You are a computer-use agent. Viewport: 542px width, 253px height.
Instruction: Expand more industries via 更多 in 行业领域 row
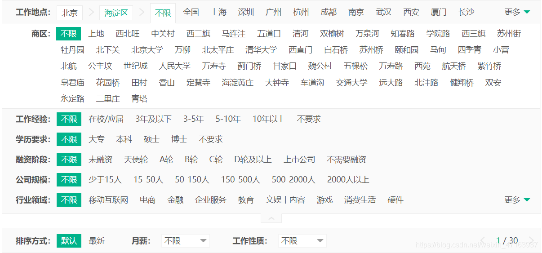tap(517, 200)
